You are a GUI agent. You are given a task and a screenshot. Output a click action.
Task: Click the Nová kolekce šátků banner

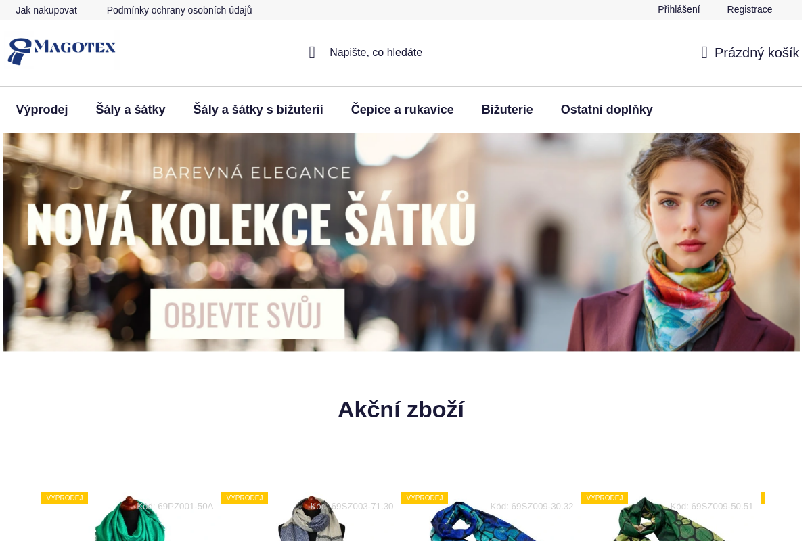pyautogui.click(x=401, y=241)
